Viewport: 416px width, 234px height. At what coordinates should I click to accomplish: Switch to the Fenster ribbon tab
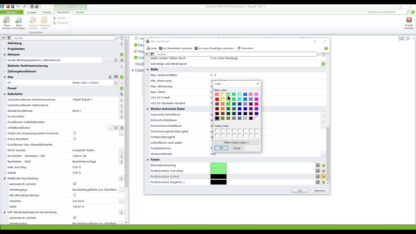click(47, 12)
